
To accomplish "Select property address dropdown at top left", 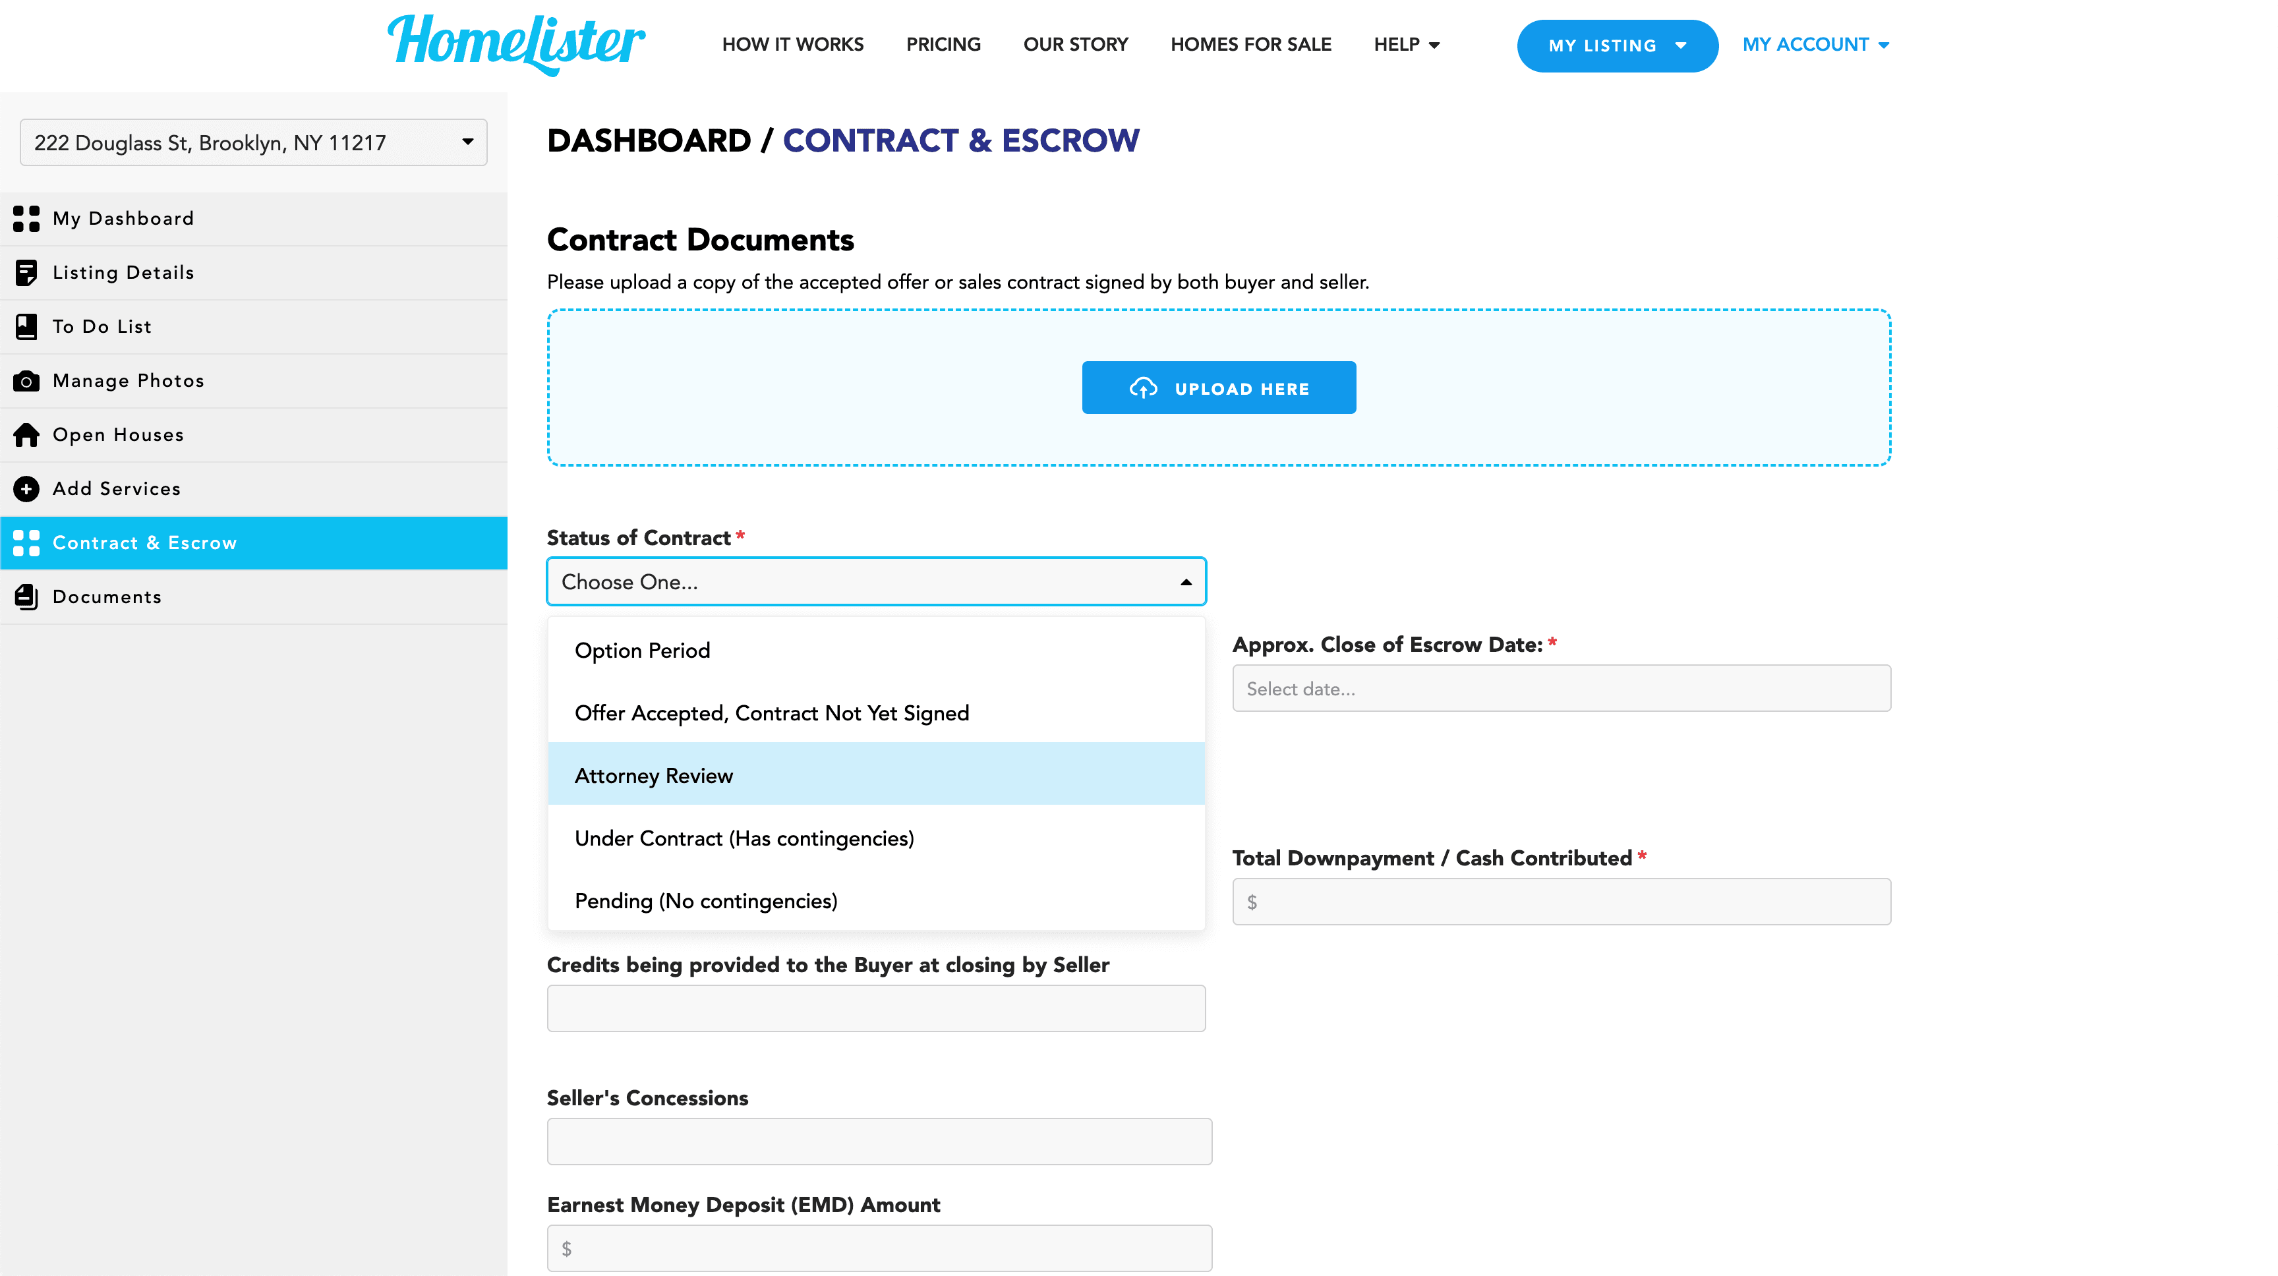I will coord(254,144).
